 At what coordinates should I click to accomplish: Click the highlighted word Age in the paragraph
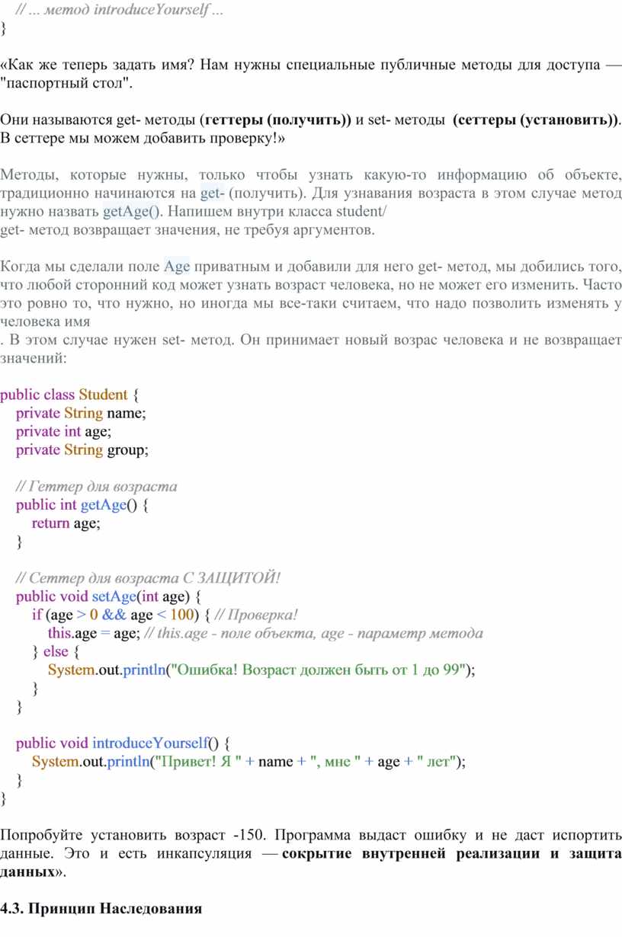point(177,267)
